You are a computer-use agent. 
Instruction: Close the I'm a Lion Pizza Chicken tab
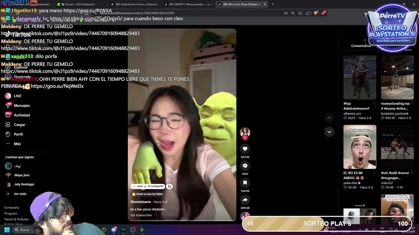[x=264, y=4]
